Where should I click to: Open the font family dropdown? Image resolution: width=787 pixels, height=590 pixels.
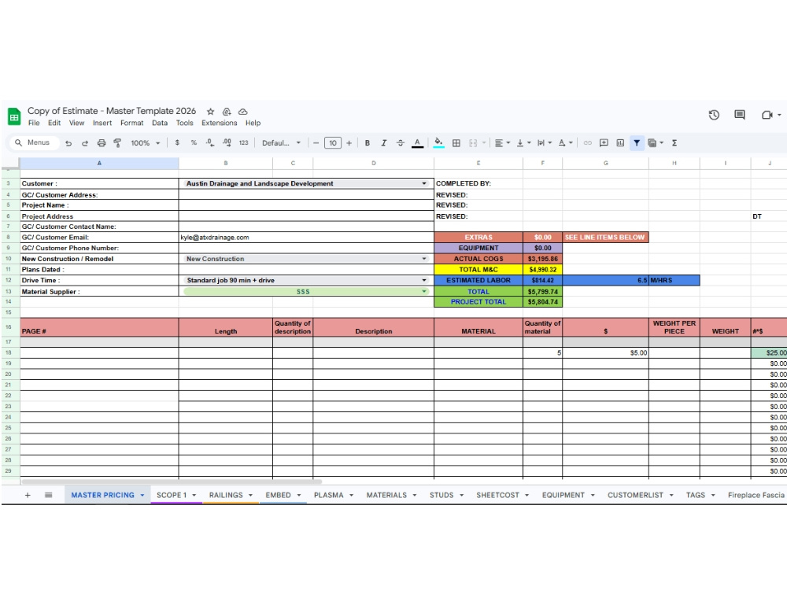281,143
